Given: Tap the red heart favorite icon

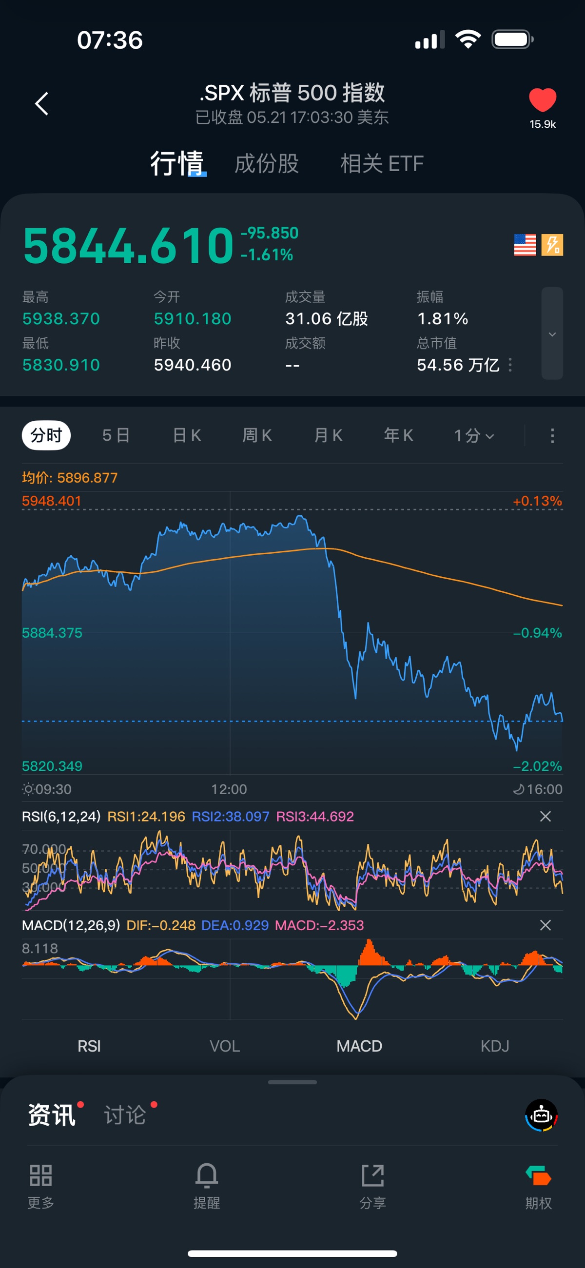Looking at the screenshot, I should coord(542,100).
